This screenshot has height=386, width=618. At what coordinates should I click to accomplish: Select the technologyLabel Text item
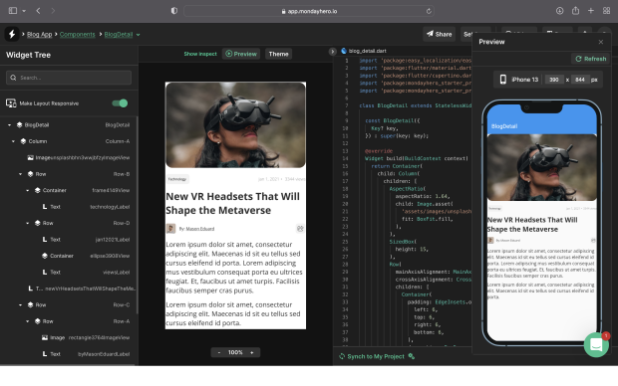(86, 207)
